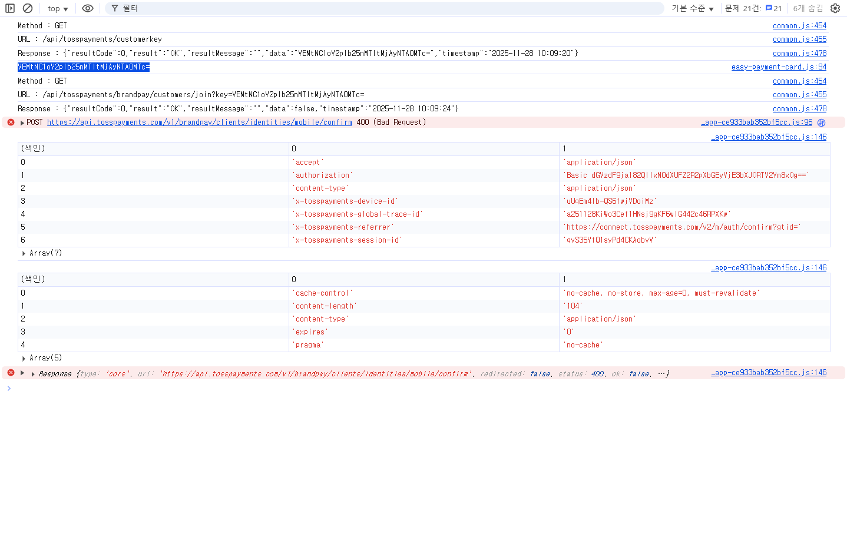Click the 'authorization' header name cell
Viewport: 847px width, 553px height.
click(424, 175)
